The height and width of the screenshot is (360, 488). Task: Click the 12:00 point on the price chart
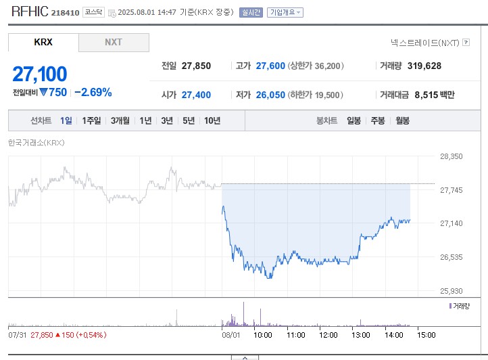pos(328,260)
